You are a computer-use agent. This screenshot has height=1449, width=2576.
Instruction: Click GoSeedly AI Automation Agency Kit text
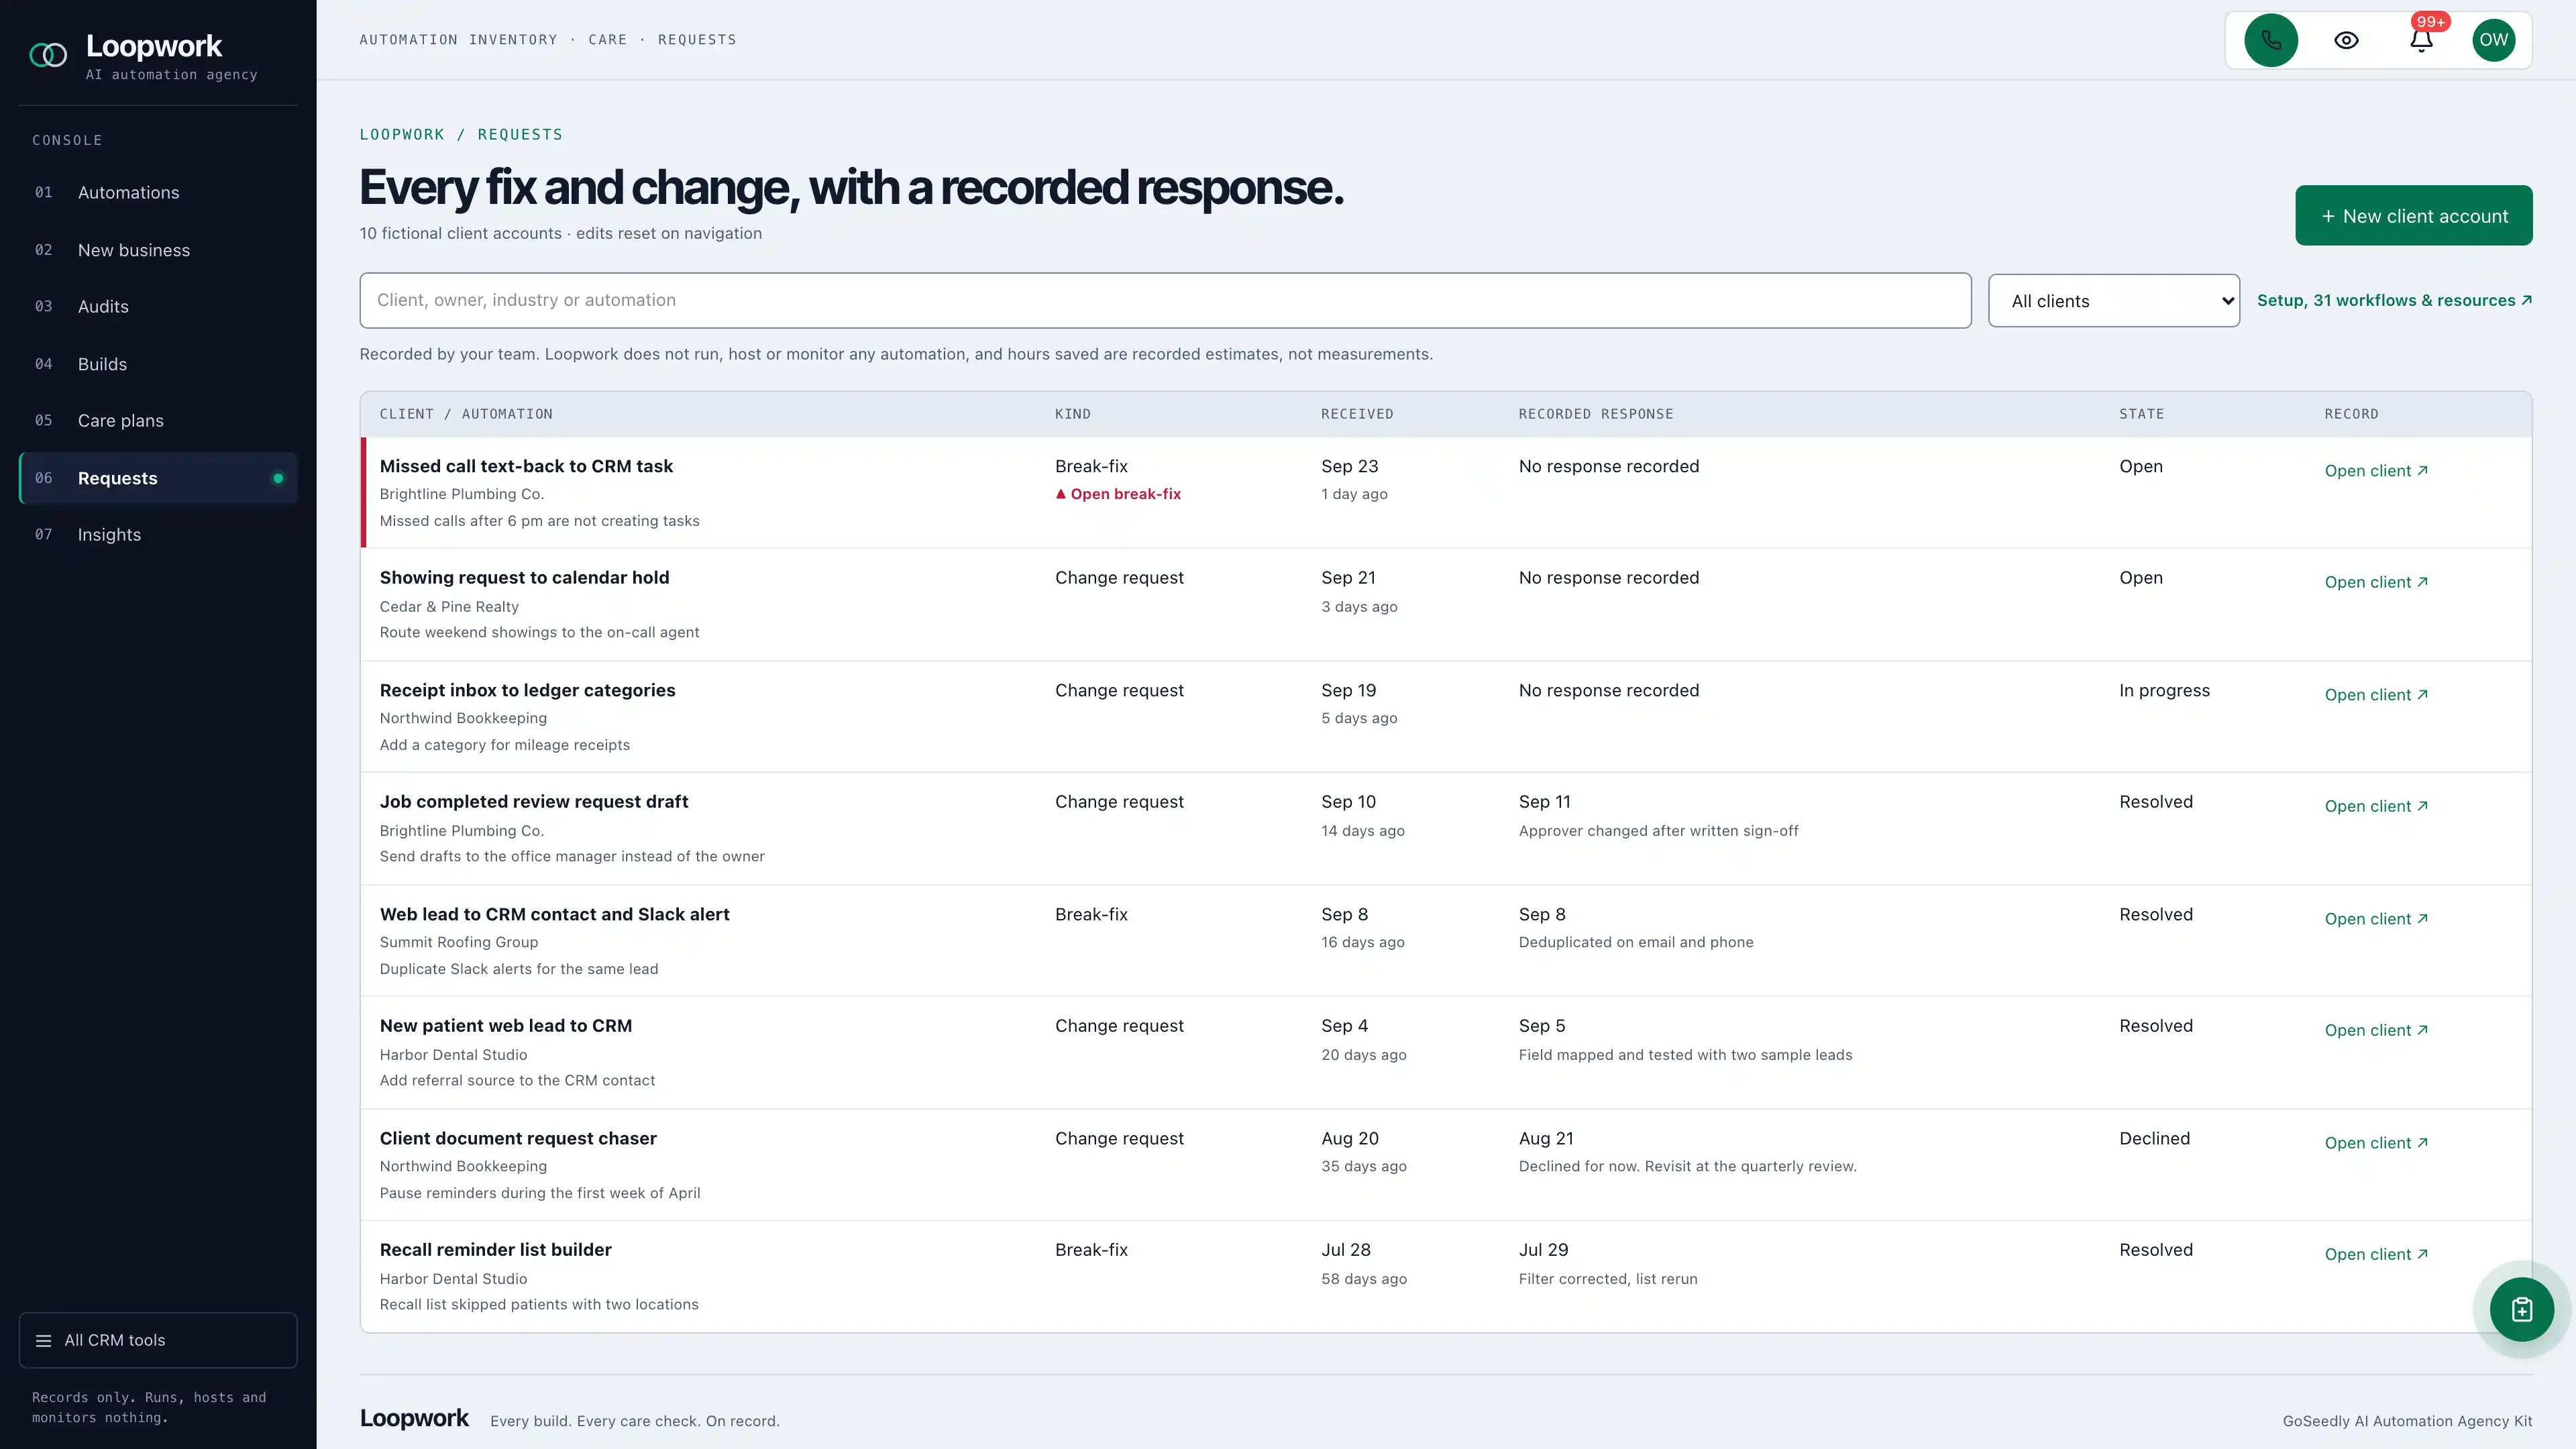[2407, 1421]
